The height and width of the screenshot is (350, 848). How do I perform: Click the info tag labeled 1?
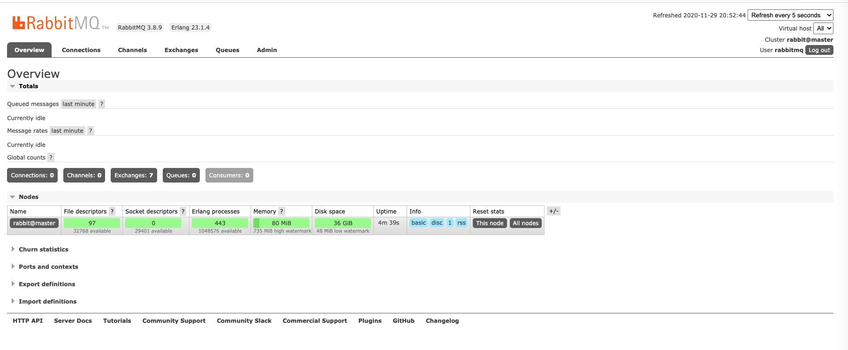pyautogui.click(x=450, y=223)
